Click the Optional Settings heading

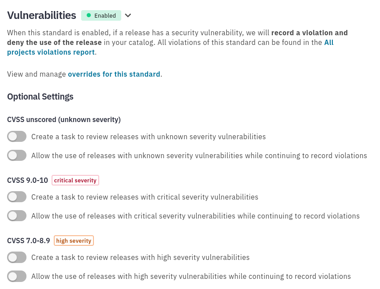(40, 96)
